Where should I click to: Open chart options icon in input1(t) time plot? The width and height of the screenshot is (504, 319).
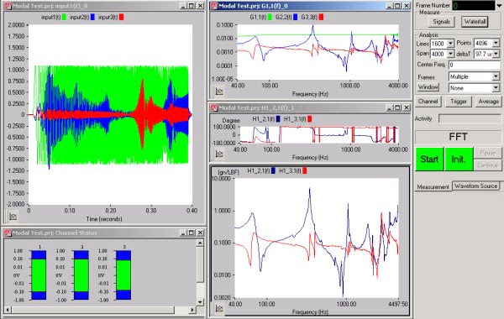click(x=13, y=217)
